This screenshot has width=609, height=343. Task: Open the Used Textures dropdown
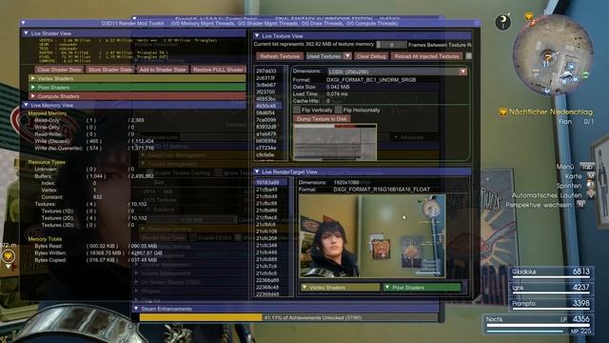[x=328, y=56]
